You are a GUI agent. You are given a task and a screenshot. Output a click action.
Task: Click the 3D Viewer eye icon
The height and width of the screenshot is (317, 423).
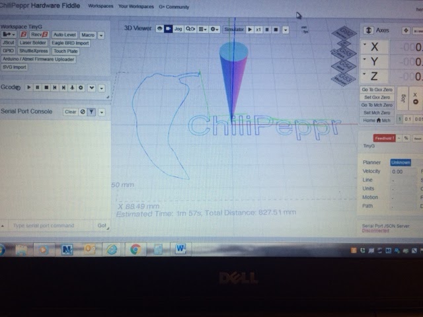click(160, 29)
